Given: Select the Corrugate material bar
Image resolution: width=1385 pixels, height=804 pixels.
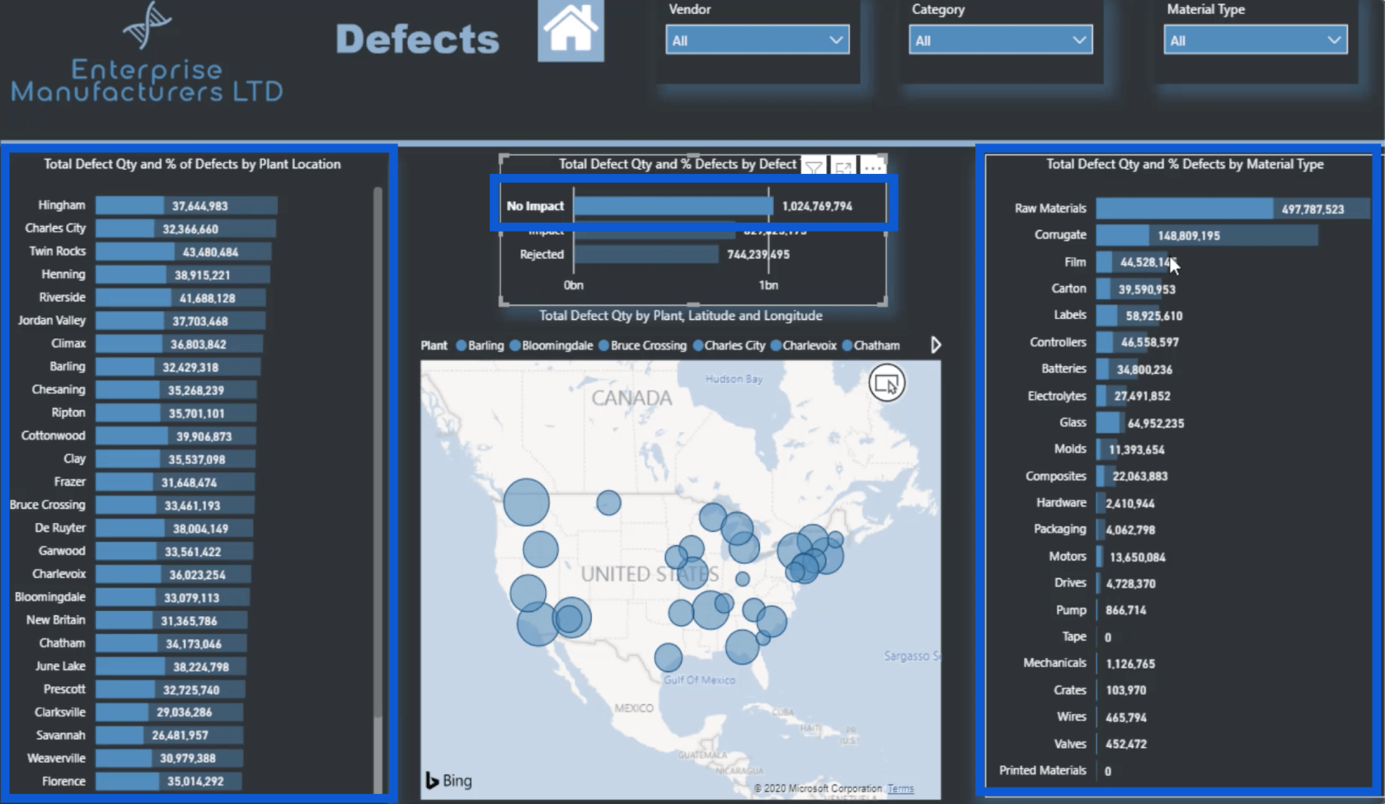Looking at the screenshot, I should tap(1207, 235).
